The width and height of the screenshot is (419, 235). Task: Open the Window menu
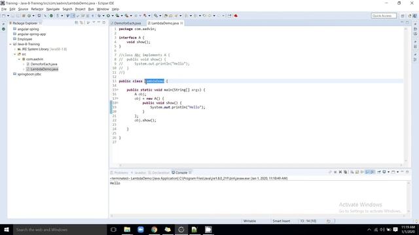[103, 9]
